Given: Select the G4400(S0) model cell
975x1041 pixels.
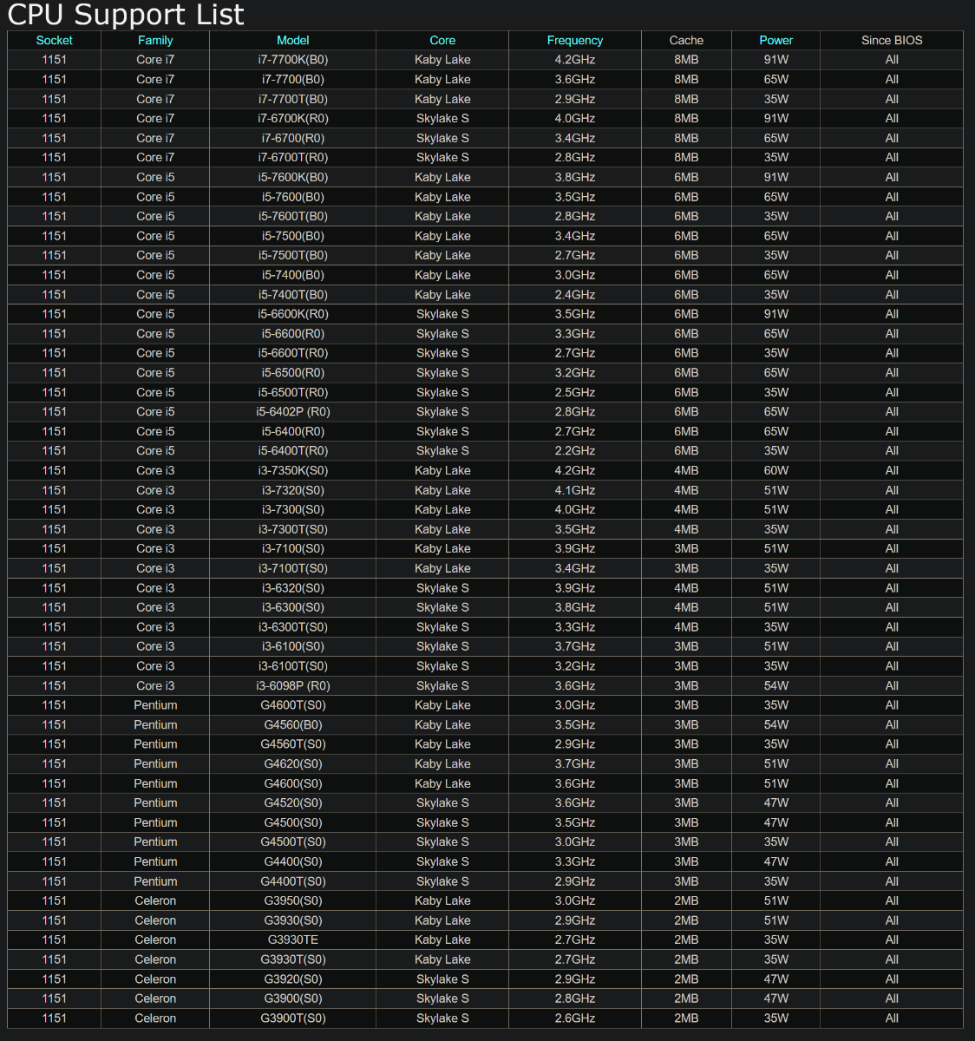Looking at the screenshot, I should point(293,861).
